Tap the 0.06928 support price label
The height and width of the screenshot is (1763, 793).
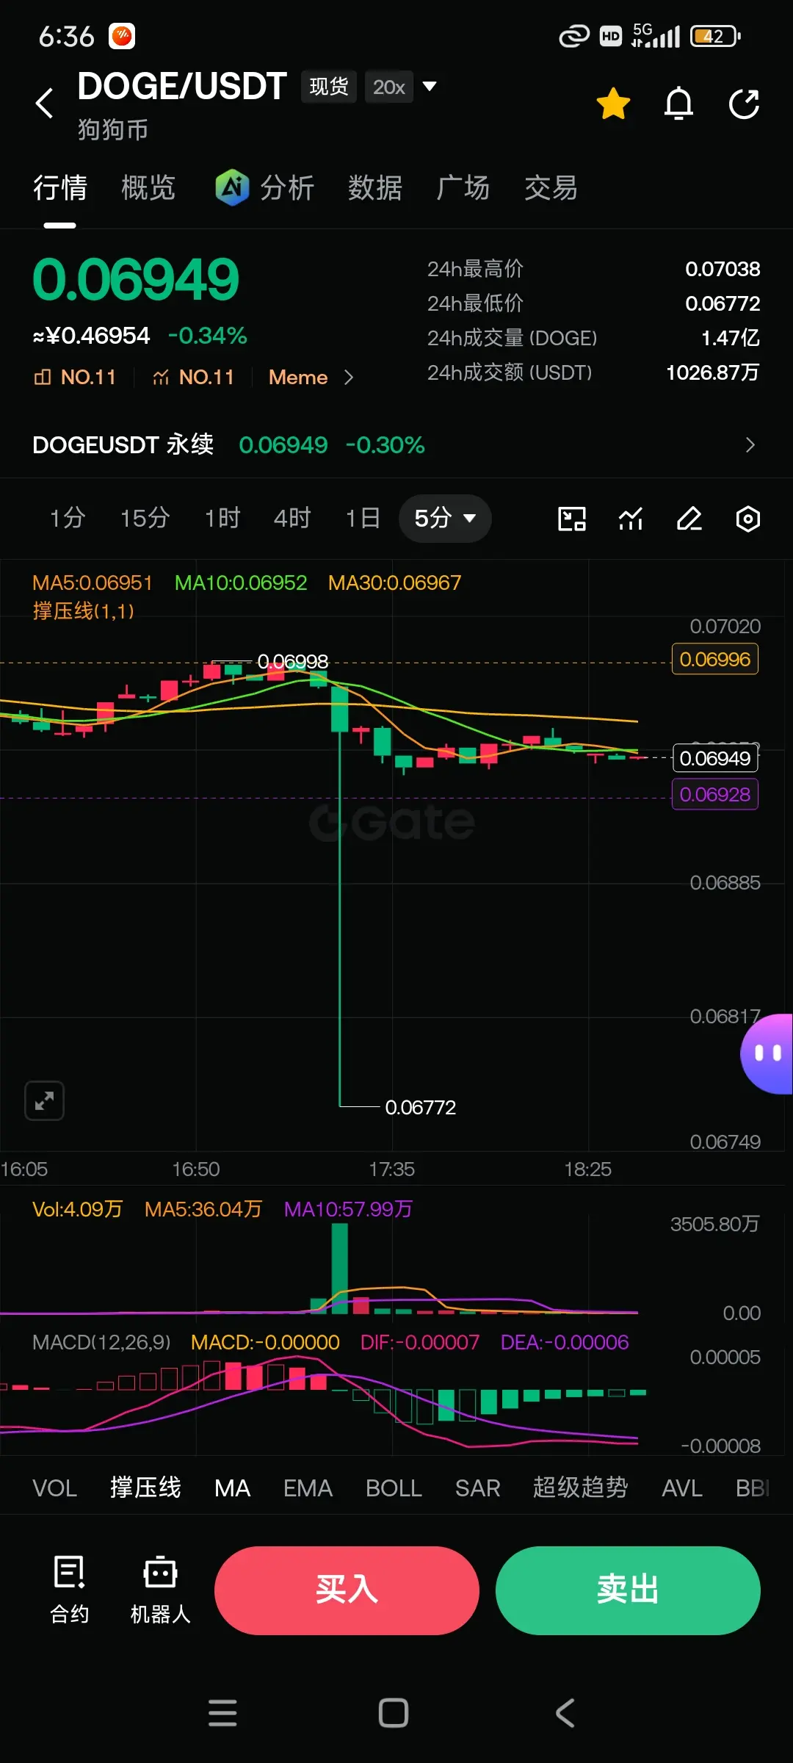pyautogui.click(x=715, y=794)
